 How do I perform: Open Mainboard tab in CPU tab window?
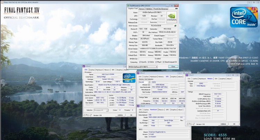99,70
